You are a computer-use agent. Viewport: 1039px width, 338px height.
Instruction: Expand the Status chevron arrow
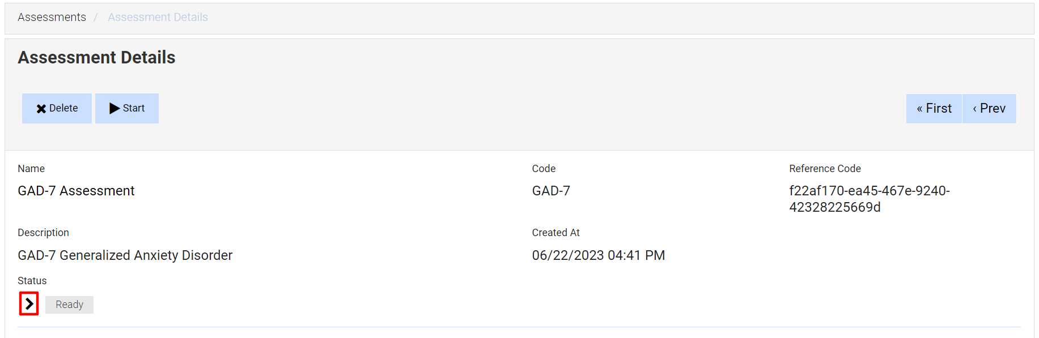click(x=29, y=304)
